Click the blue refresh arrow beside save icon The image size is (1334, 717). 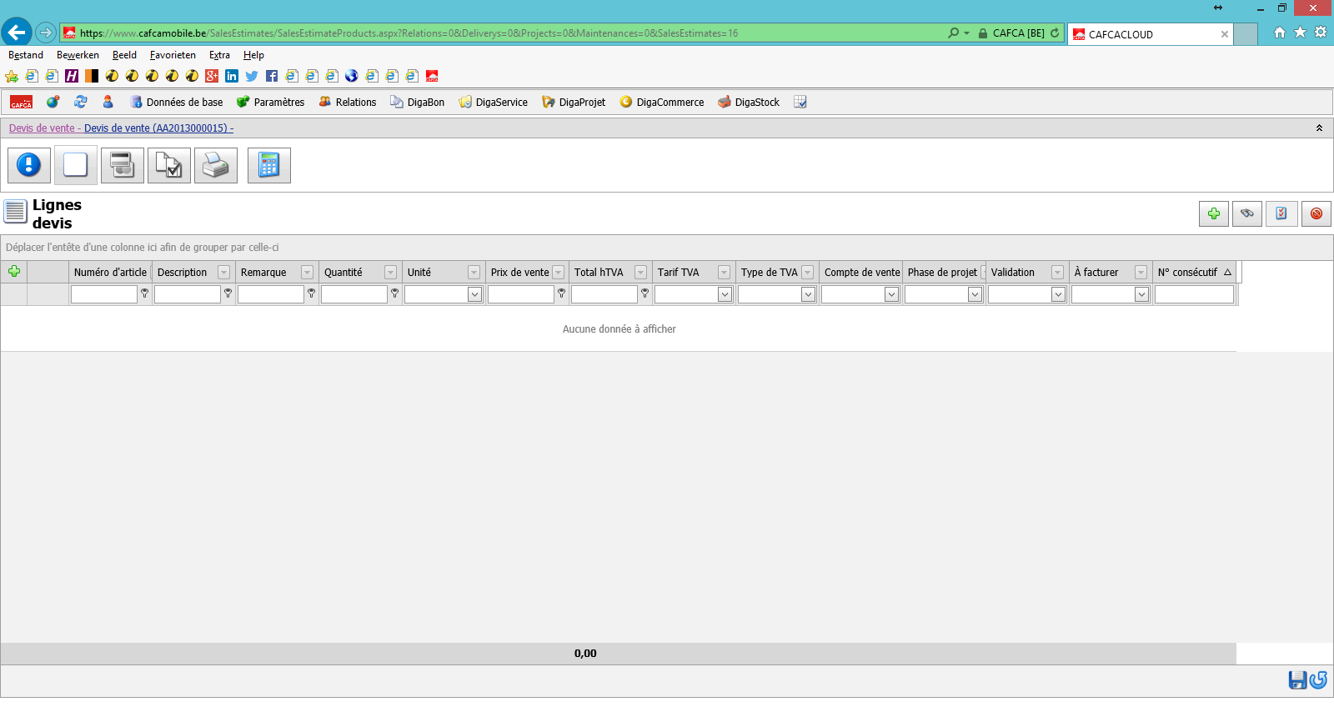(x=1318, y=680)
